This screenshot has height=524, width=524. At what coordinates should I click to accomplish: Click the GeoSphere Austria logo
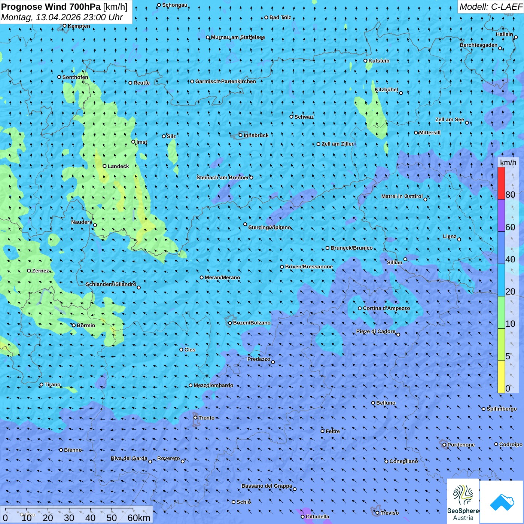pos(463,501)
